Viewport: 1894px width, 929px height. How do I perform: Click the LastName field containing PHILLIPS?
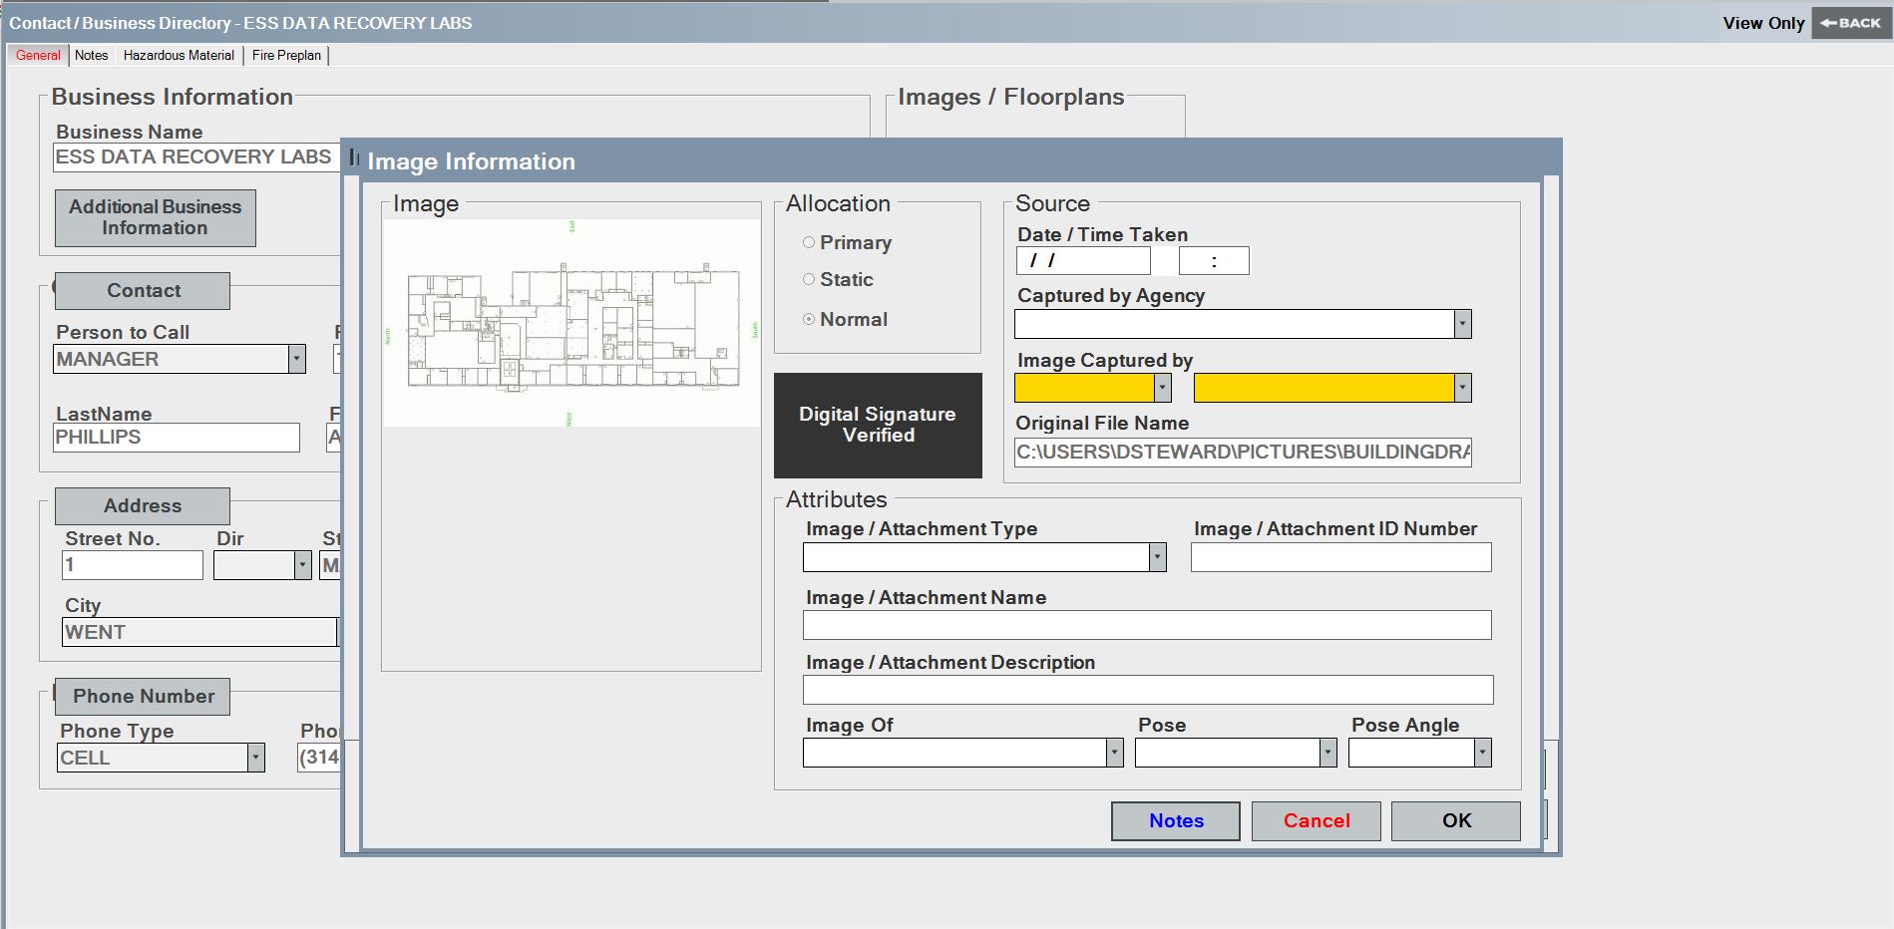click(177, 437)
